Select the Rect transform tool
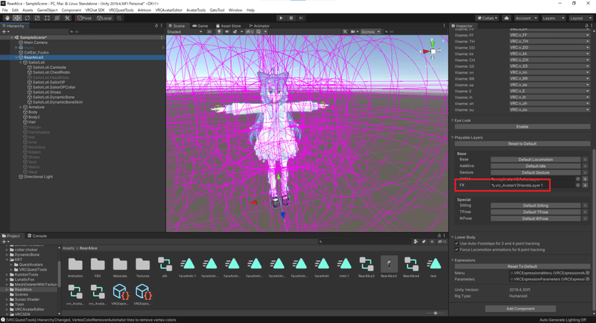 (x=47, y=18)
